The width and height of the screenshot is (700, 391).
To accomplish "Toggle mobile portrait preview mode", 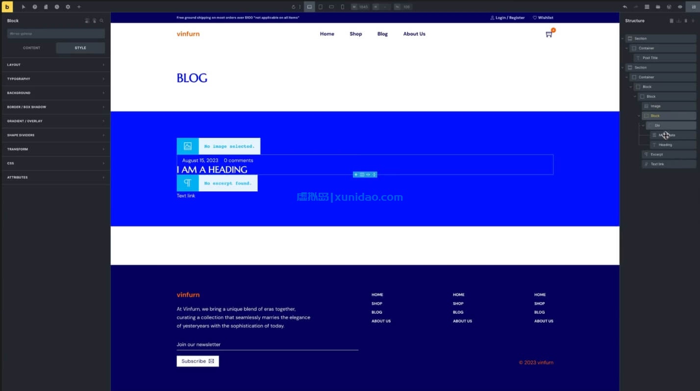I will (342, 6).
